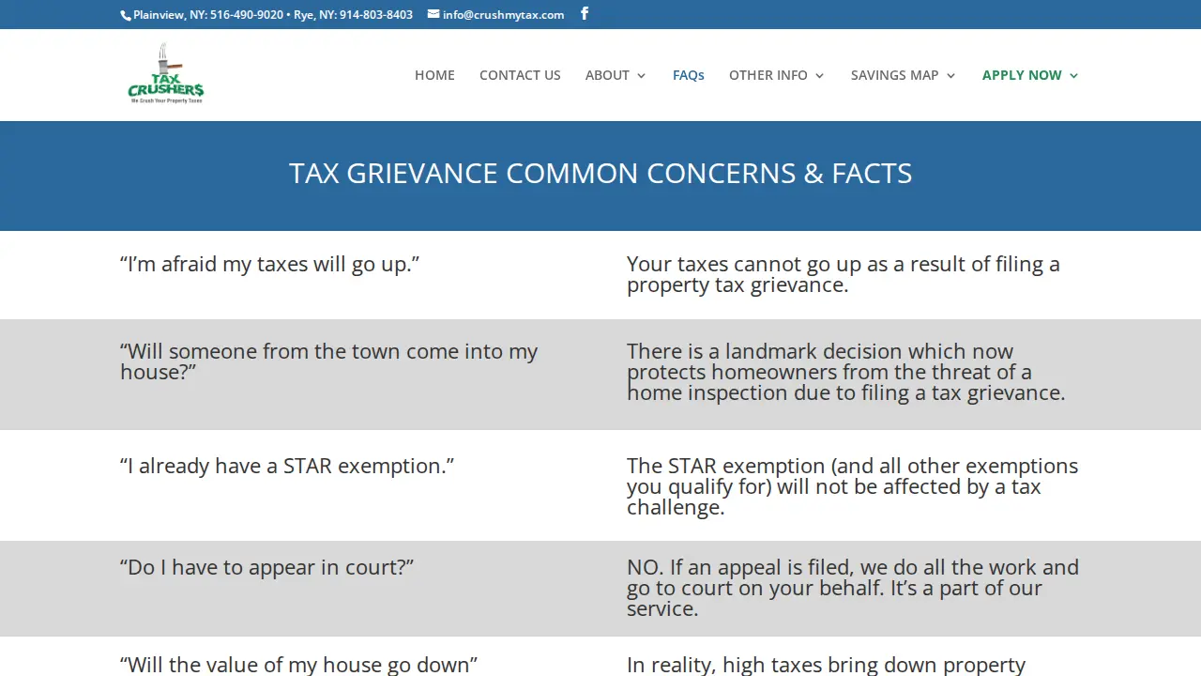Expand the APPLY NOW dropdown chevron
Image resolution: width=1201 pixels, height=676 pixels.
[x=1074, y=76]
